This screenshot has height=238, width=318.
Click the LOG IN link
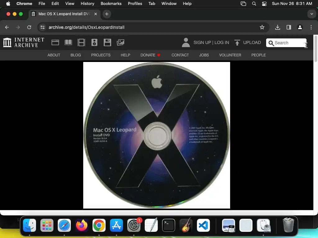point(222,42)
